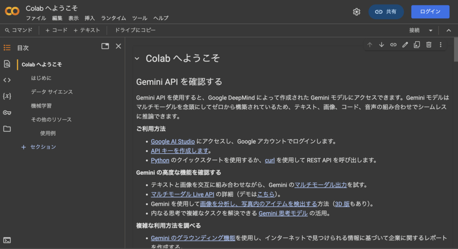Viewport: 458px width, 249px height.
Task: Open the terminal icon at bottom left
Action: pyautogui.click(x=7, y=240)
